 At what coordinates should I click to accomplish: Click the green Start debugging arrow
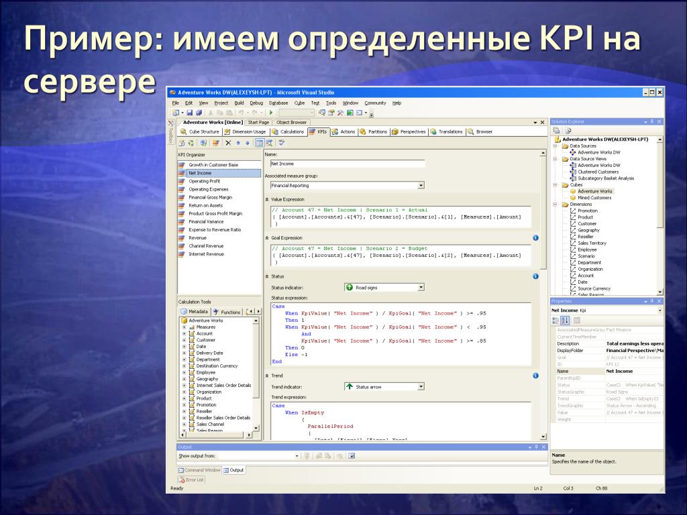[271, 113]
